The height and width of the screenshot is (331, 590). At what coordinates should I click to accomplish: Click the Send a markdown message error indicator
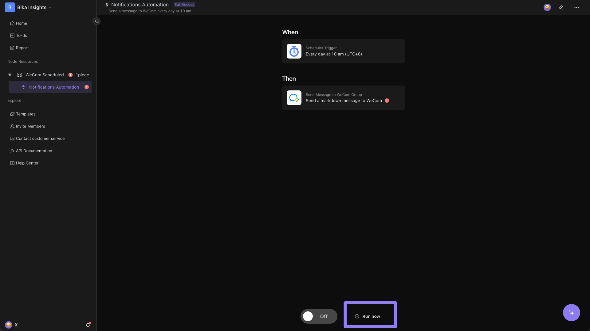[387, 101]
